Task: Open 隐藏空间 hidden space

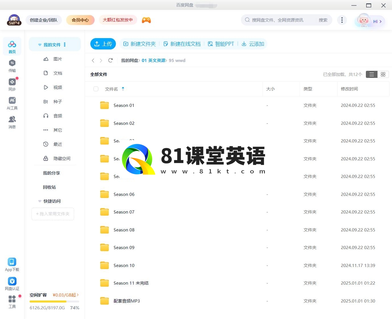Action: click(57, 158)
